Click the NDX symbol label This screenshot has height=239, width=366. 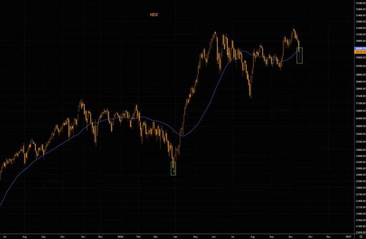point(154,15)
